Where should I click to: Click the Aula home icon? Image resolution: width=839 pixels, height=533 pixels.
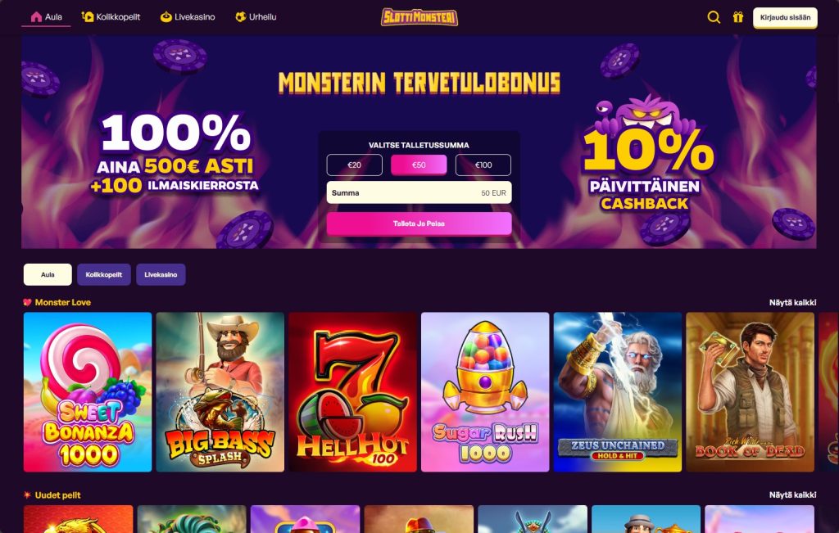click(x=36, y=16)
